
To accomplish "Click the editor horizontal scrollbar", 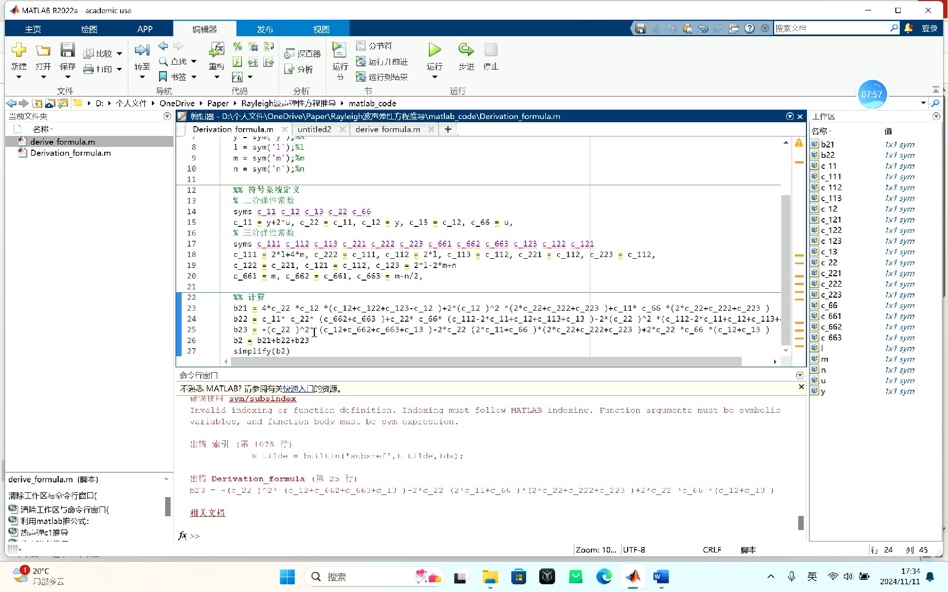I will [x=486, y=362].
